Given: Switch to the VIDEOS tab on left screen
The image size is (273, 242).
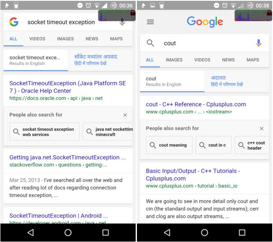Looking at the screenshot, I should (x=37, y=39).
